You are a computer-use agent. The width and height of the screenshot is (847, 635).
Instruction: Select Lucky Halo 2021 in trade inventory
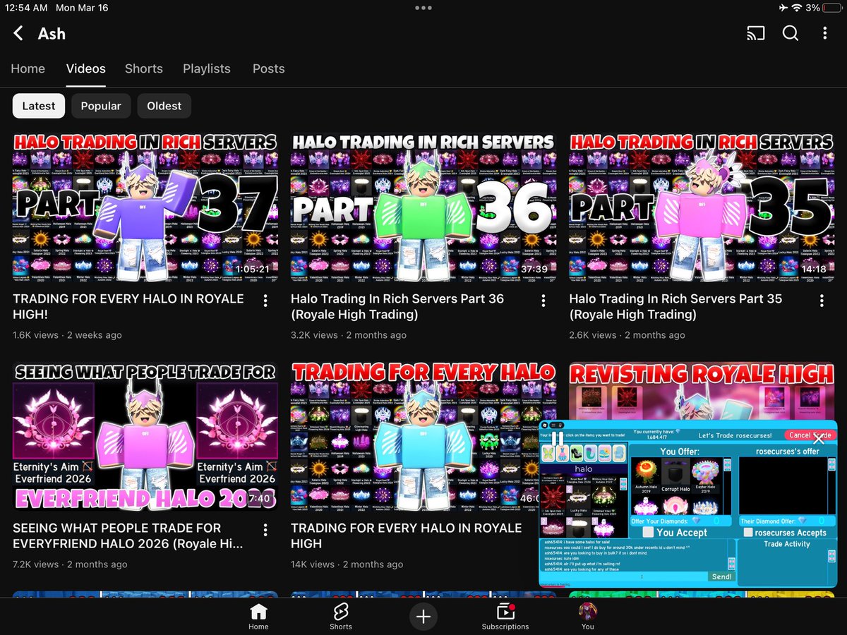pos(578,502)
